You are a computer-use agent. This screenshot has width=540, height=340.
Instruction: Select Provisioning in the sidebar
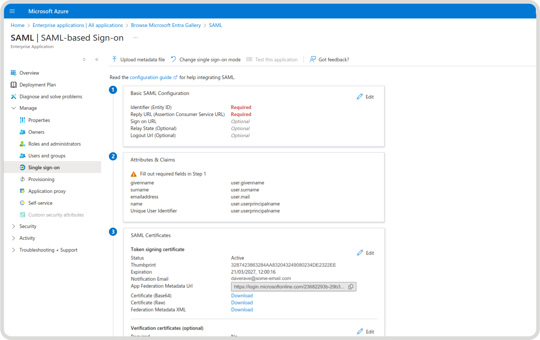pyautogui.click(x=41, y=179)
